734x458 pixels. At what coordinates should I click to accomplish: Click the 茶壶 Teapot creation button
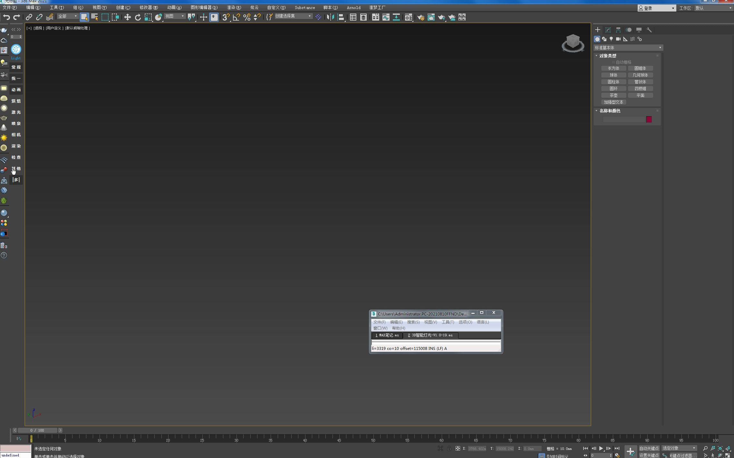pyautogui.click(x=613, y=95)
